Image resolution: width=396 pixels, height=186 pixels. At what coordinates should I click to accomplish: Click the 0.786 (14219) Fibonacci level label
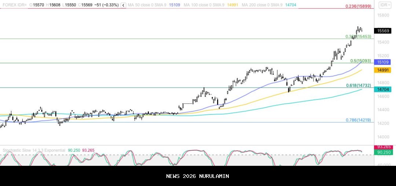tap(359, 120)
